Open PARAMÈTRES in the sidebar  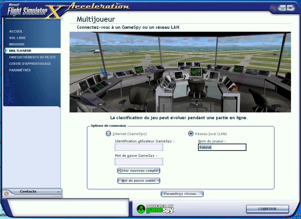coord(20,70)
